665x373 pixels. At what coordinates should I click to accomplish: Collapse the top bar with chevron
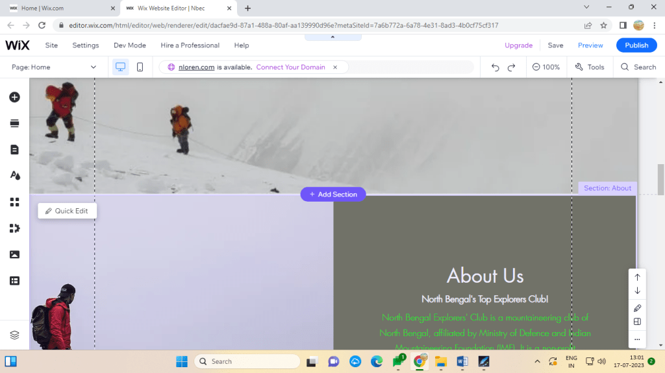(332, 37)
